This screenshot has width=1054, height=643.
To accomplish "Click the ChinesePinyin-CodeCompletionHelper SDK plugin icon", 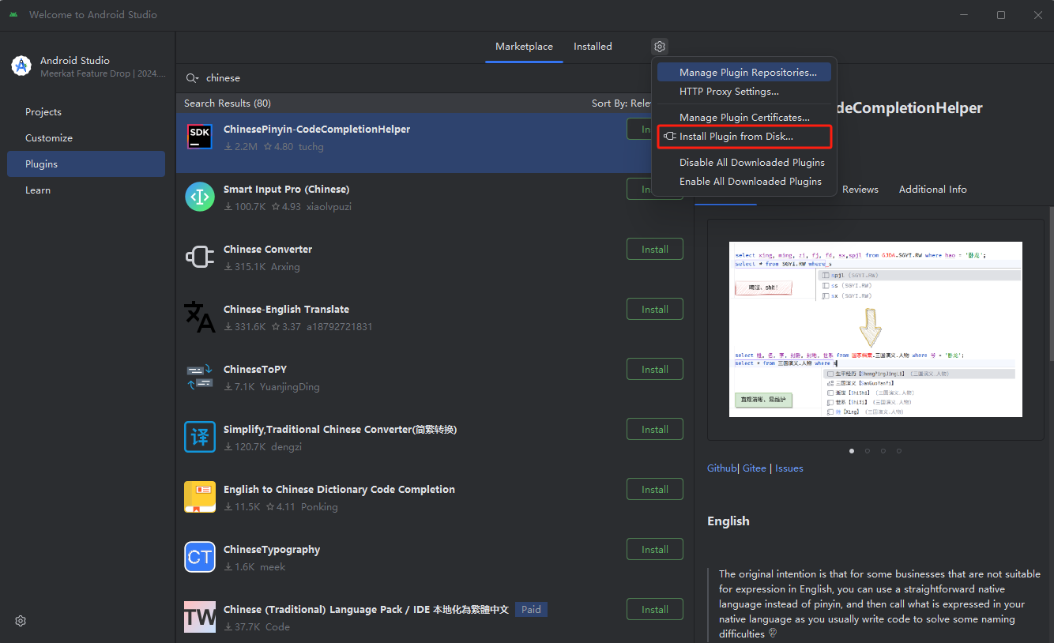I will pyautogui.click(x=200, y=137).
